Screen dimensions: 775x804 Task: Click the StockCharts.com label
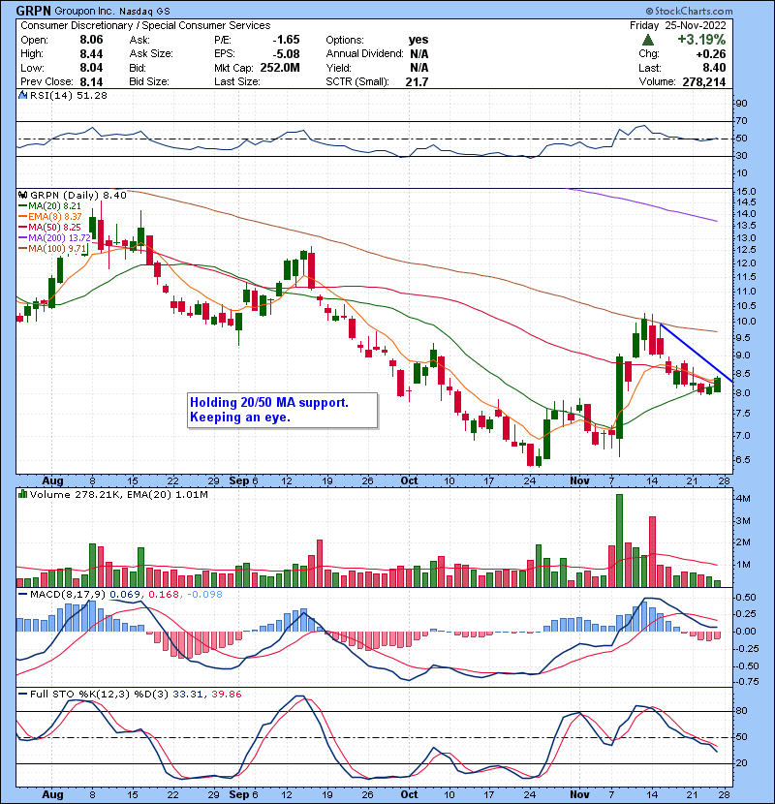(690, 11)
